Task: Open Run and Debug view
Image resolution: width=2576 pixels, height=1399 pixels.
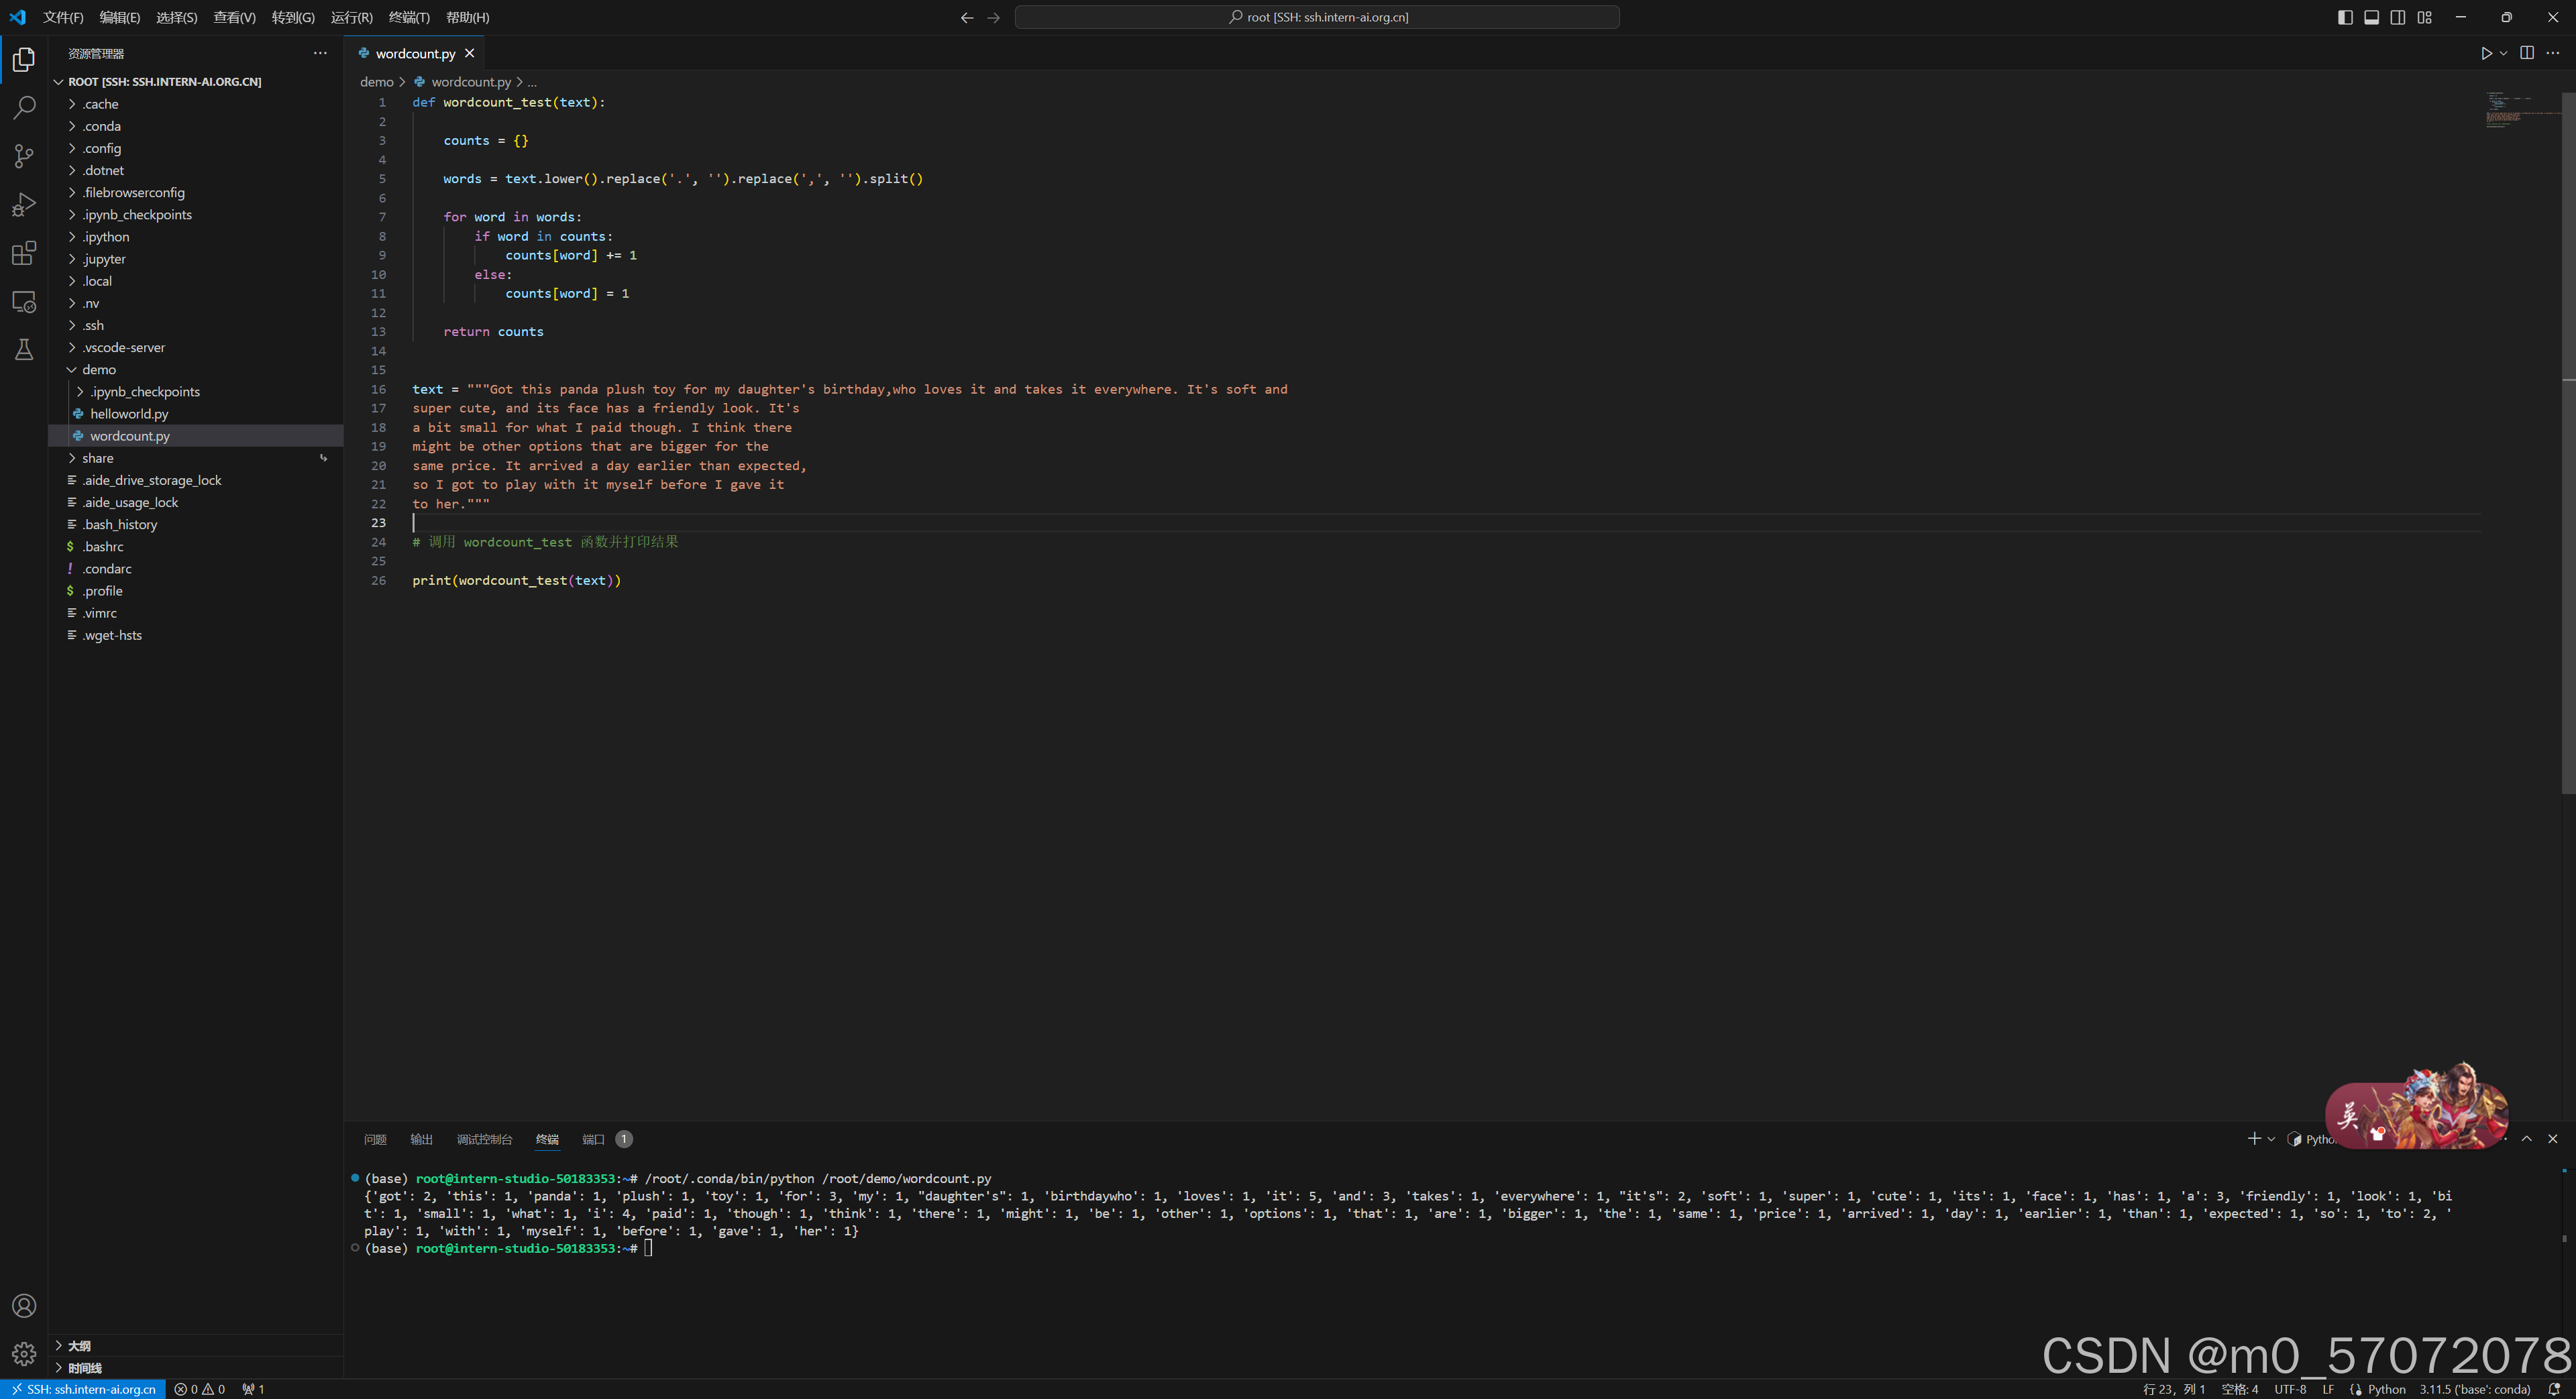Action: click(x=24, y=205)
